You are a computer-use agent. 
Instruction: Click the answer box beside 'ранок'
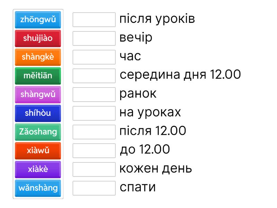click(x=94, y=95)
